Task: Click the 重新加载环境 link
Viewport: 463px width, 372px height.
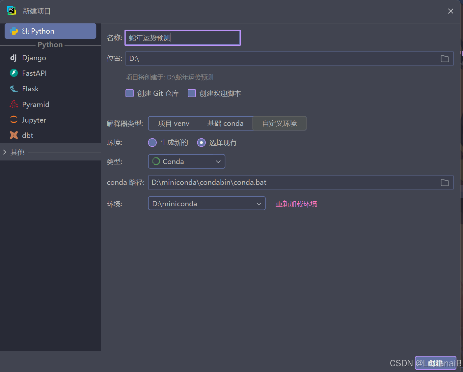Action: 296,204
